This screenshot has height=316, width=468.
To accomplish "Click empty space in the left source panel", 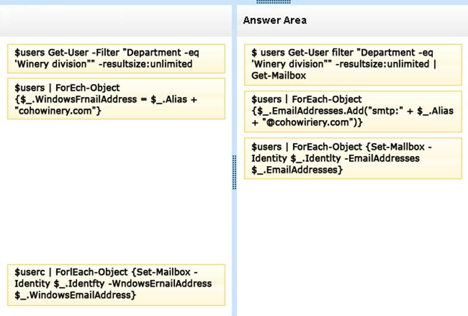I will point(116,192).
